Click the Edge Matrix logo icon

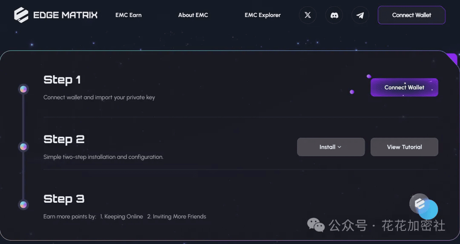click(x=21, y=15)
